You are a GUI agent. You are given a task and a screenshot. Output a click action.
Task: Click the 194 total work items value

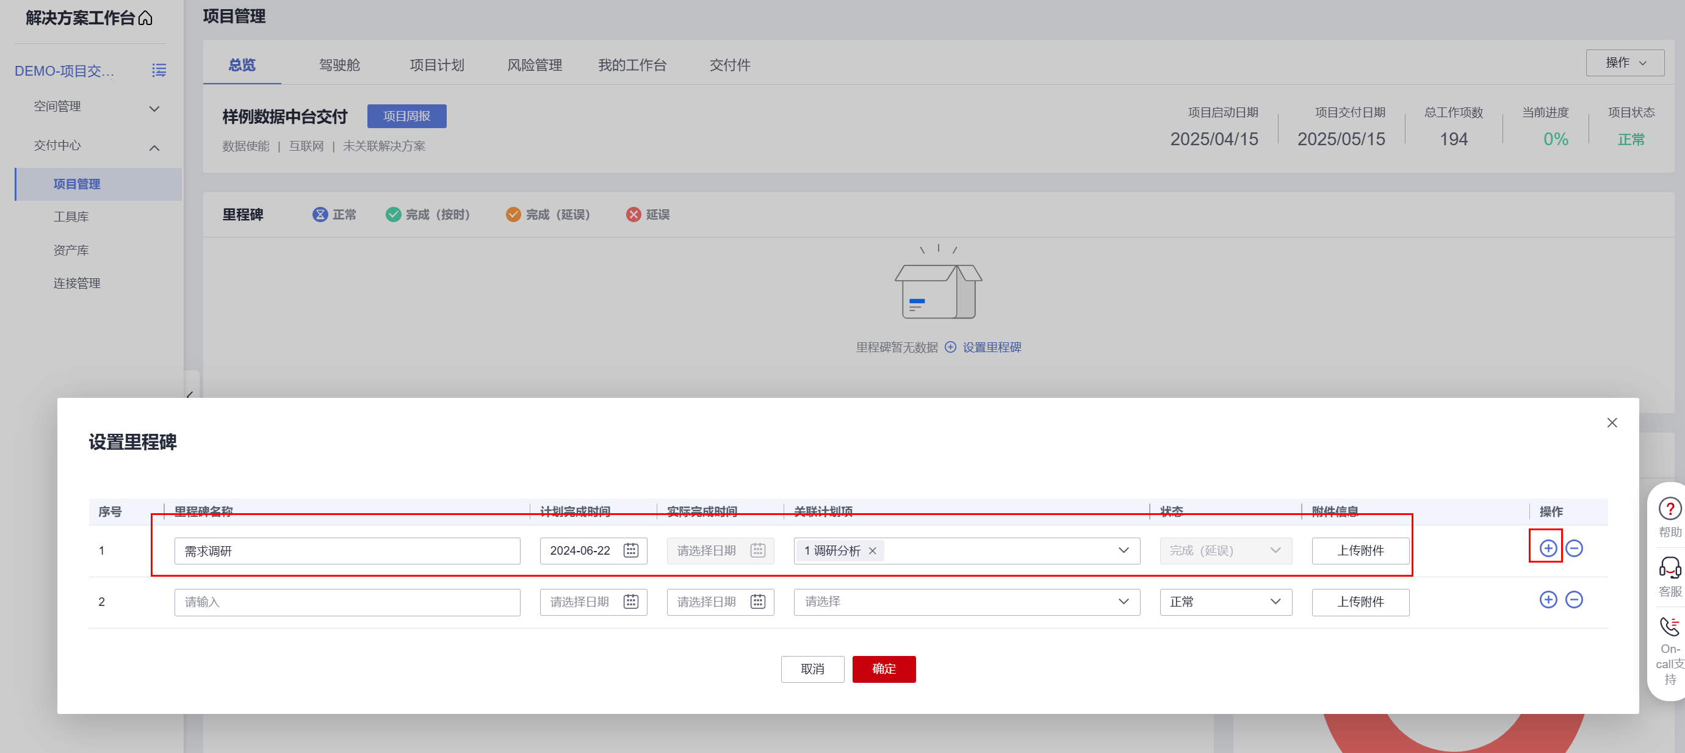tap(1454, 139)
